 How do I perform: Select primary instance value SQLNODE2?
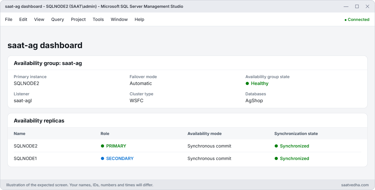tap(26, 83)
